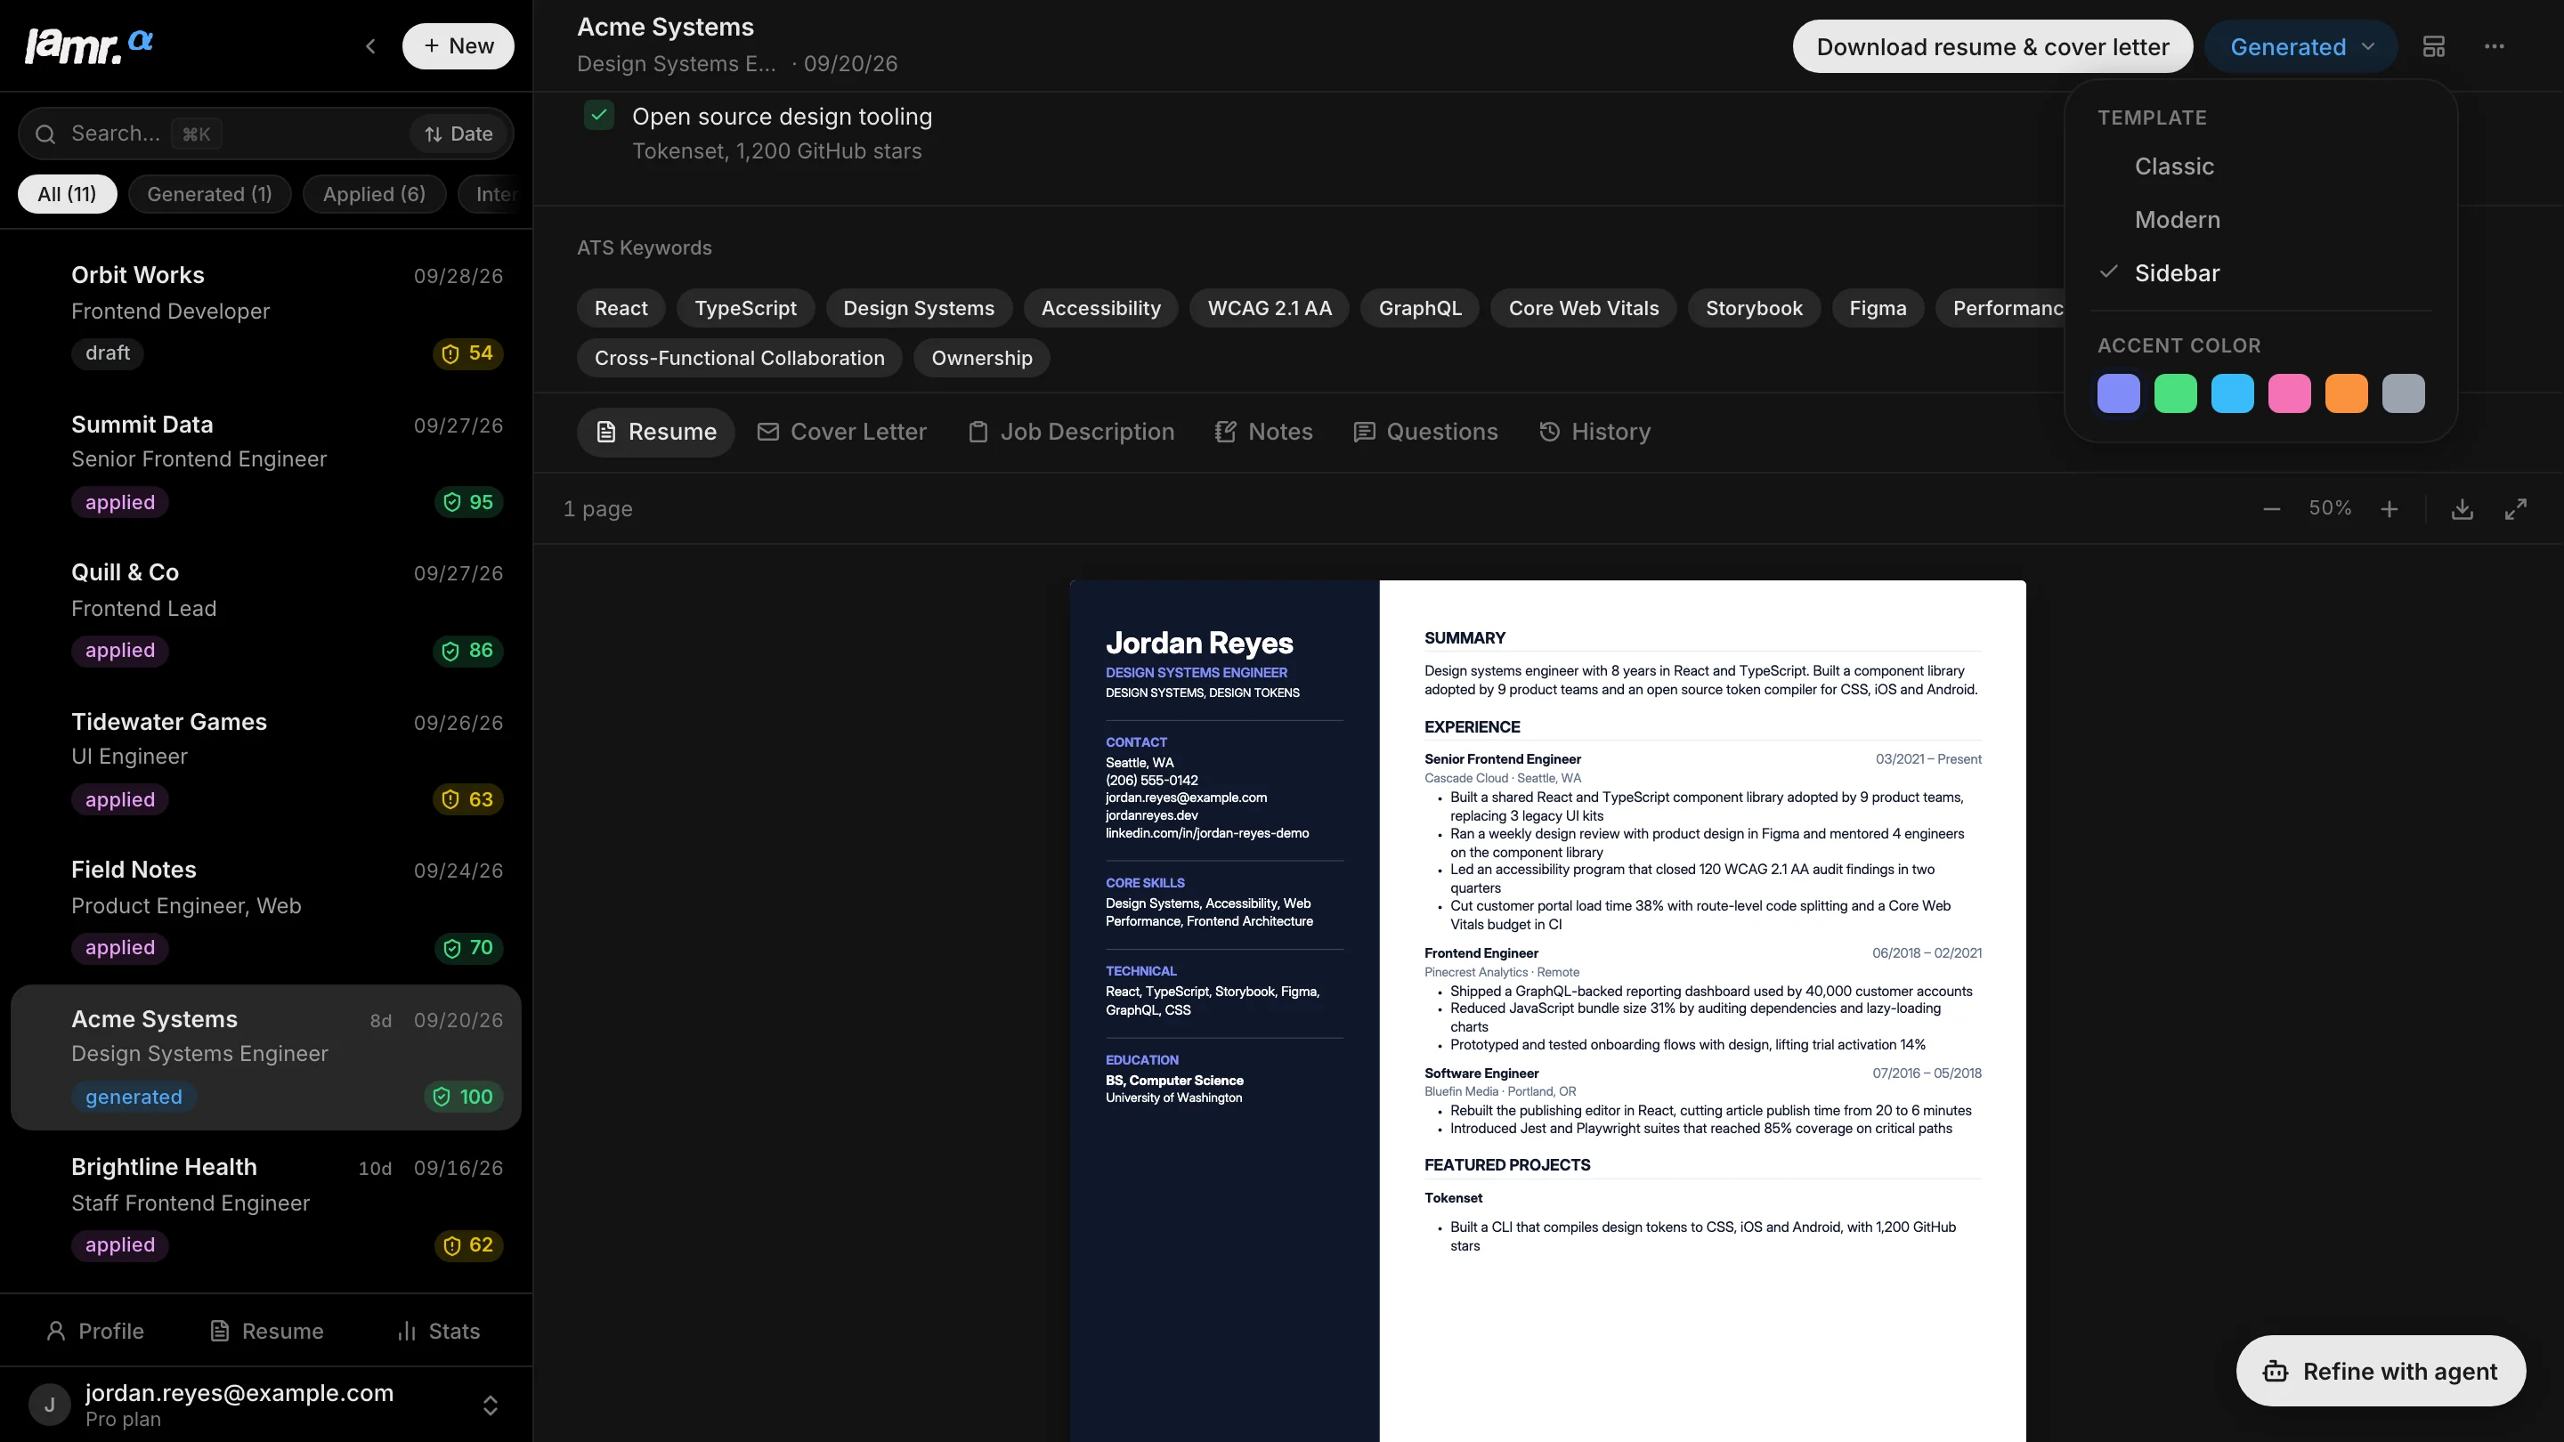This screenshot has height=1442, width=2564.
Task: Click the score 54 badge on Orbit Works
Action: click(x=467, y=353)
